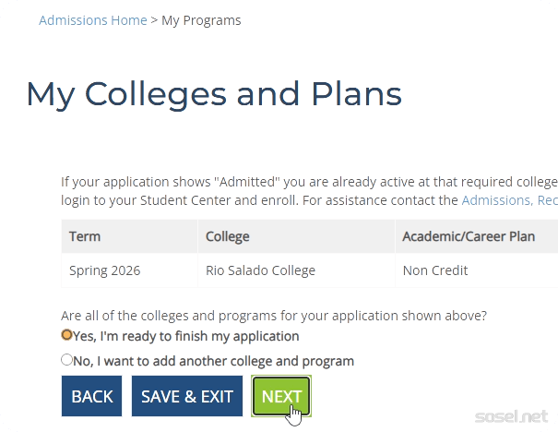Open the Admissions Home breadcrumb link
Viewport: 558px width, 432px height.
point(92,20)
